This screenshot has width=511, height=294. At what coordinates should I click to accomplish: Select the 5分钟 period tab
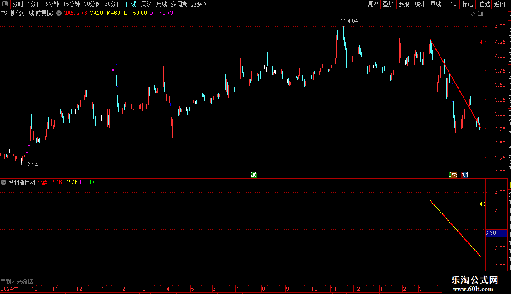point(52,4)
